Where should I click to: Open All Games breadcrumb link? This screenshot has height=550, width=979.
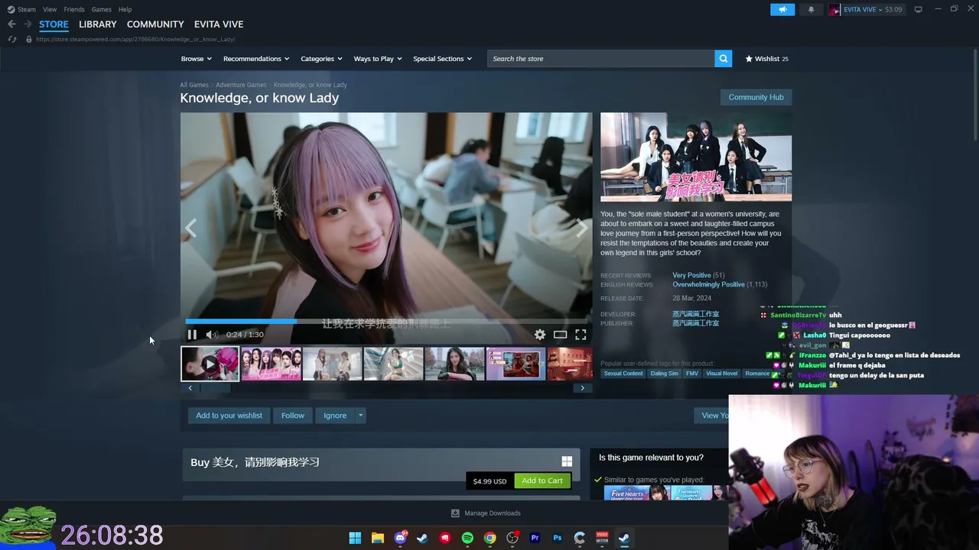[194, 85]
